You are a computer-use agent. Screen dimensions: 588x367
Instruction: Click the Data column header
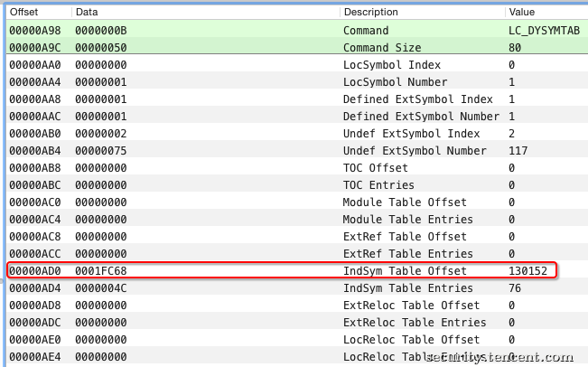pos(87,13)
